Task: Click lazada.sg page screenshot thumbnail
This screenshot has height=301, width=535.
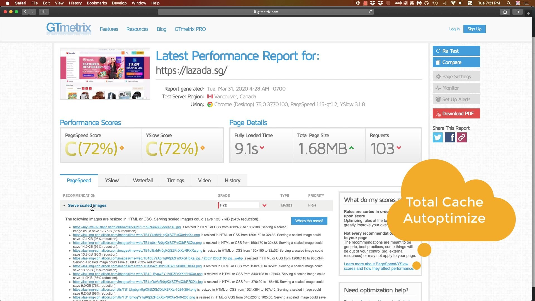Action: coord(105,74)
